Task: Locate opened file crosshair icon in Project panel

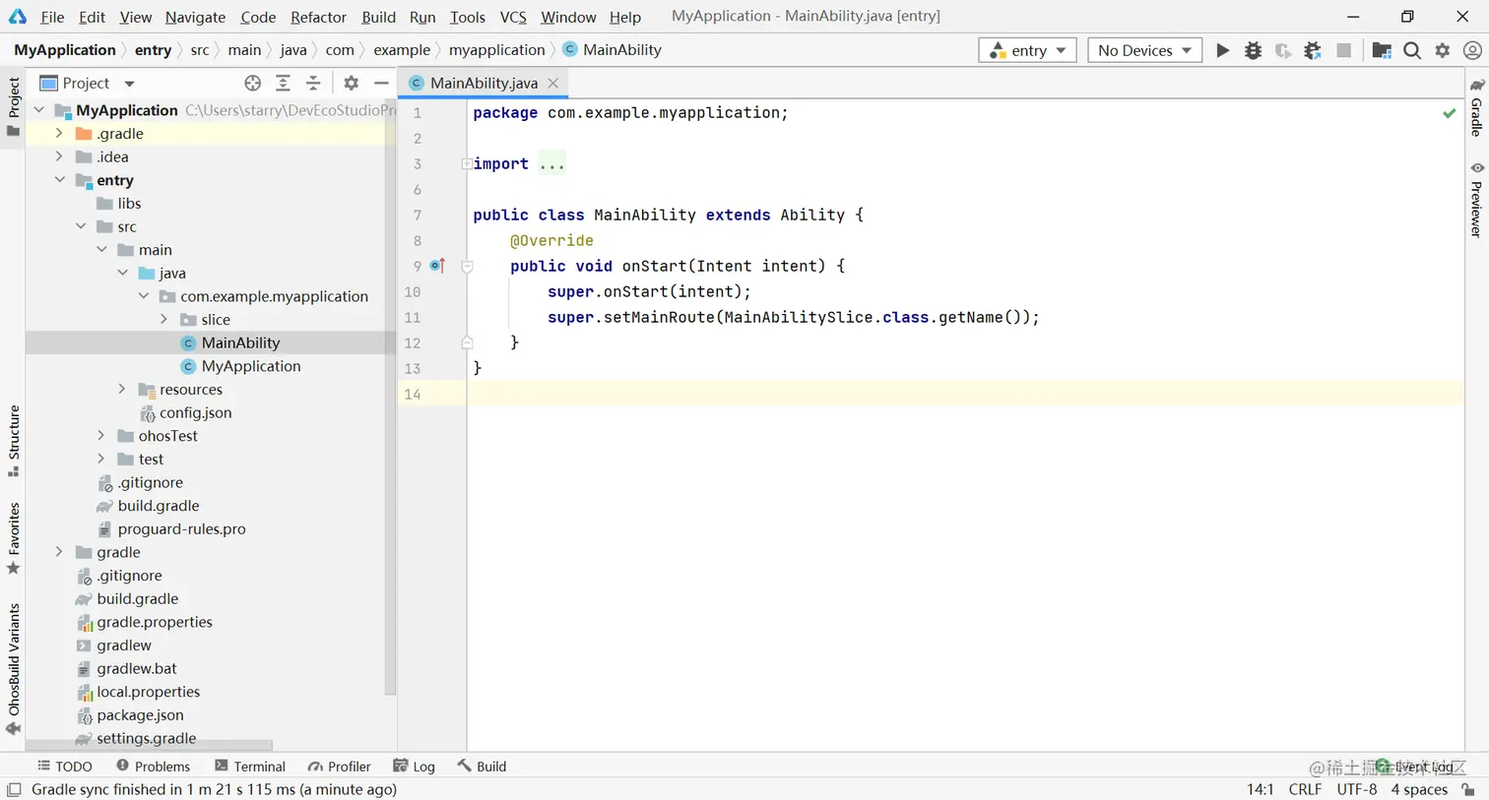Action: coord(253,83)
